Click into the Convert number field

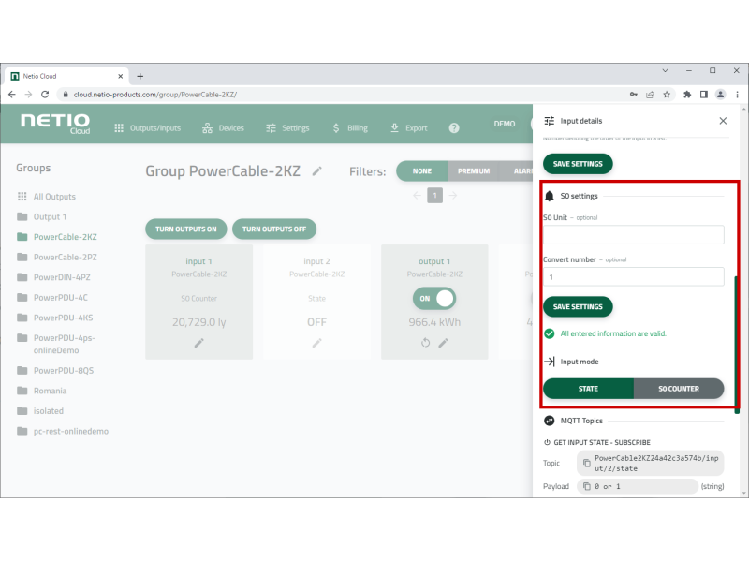click(634, 276)
